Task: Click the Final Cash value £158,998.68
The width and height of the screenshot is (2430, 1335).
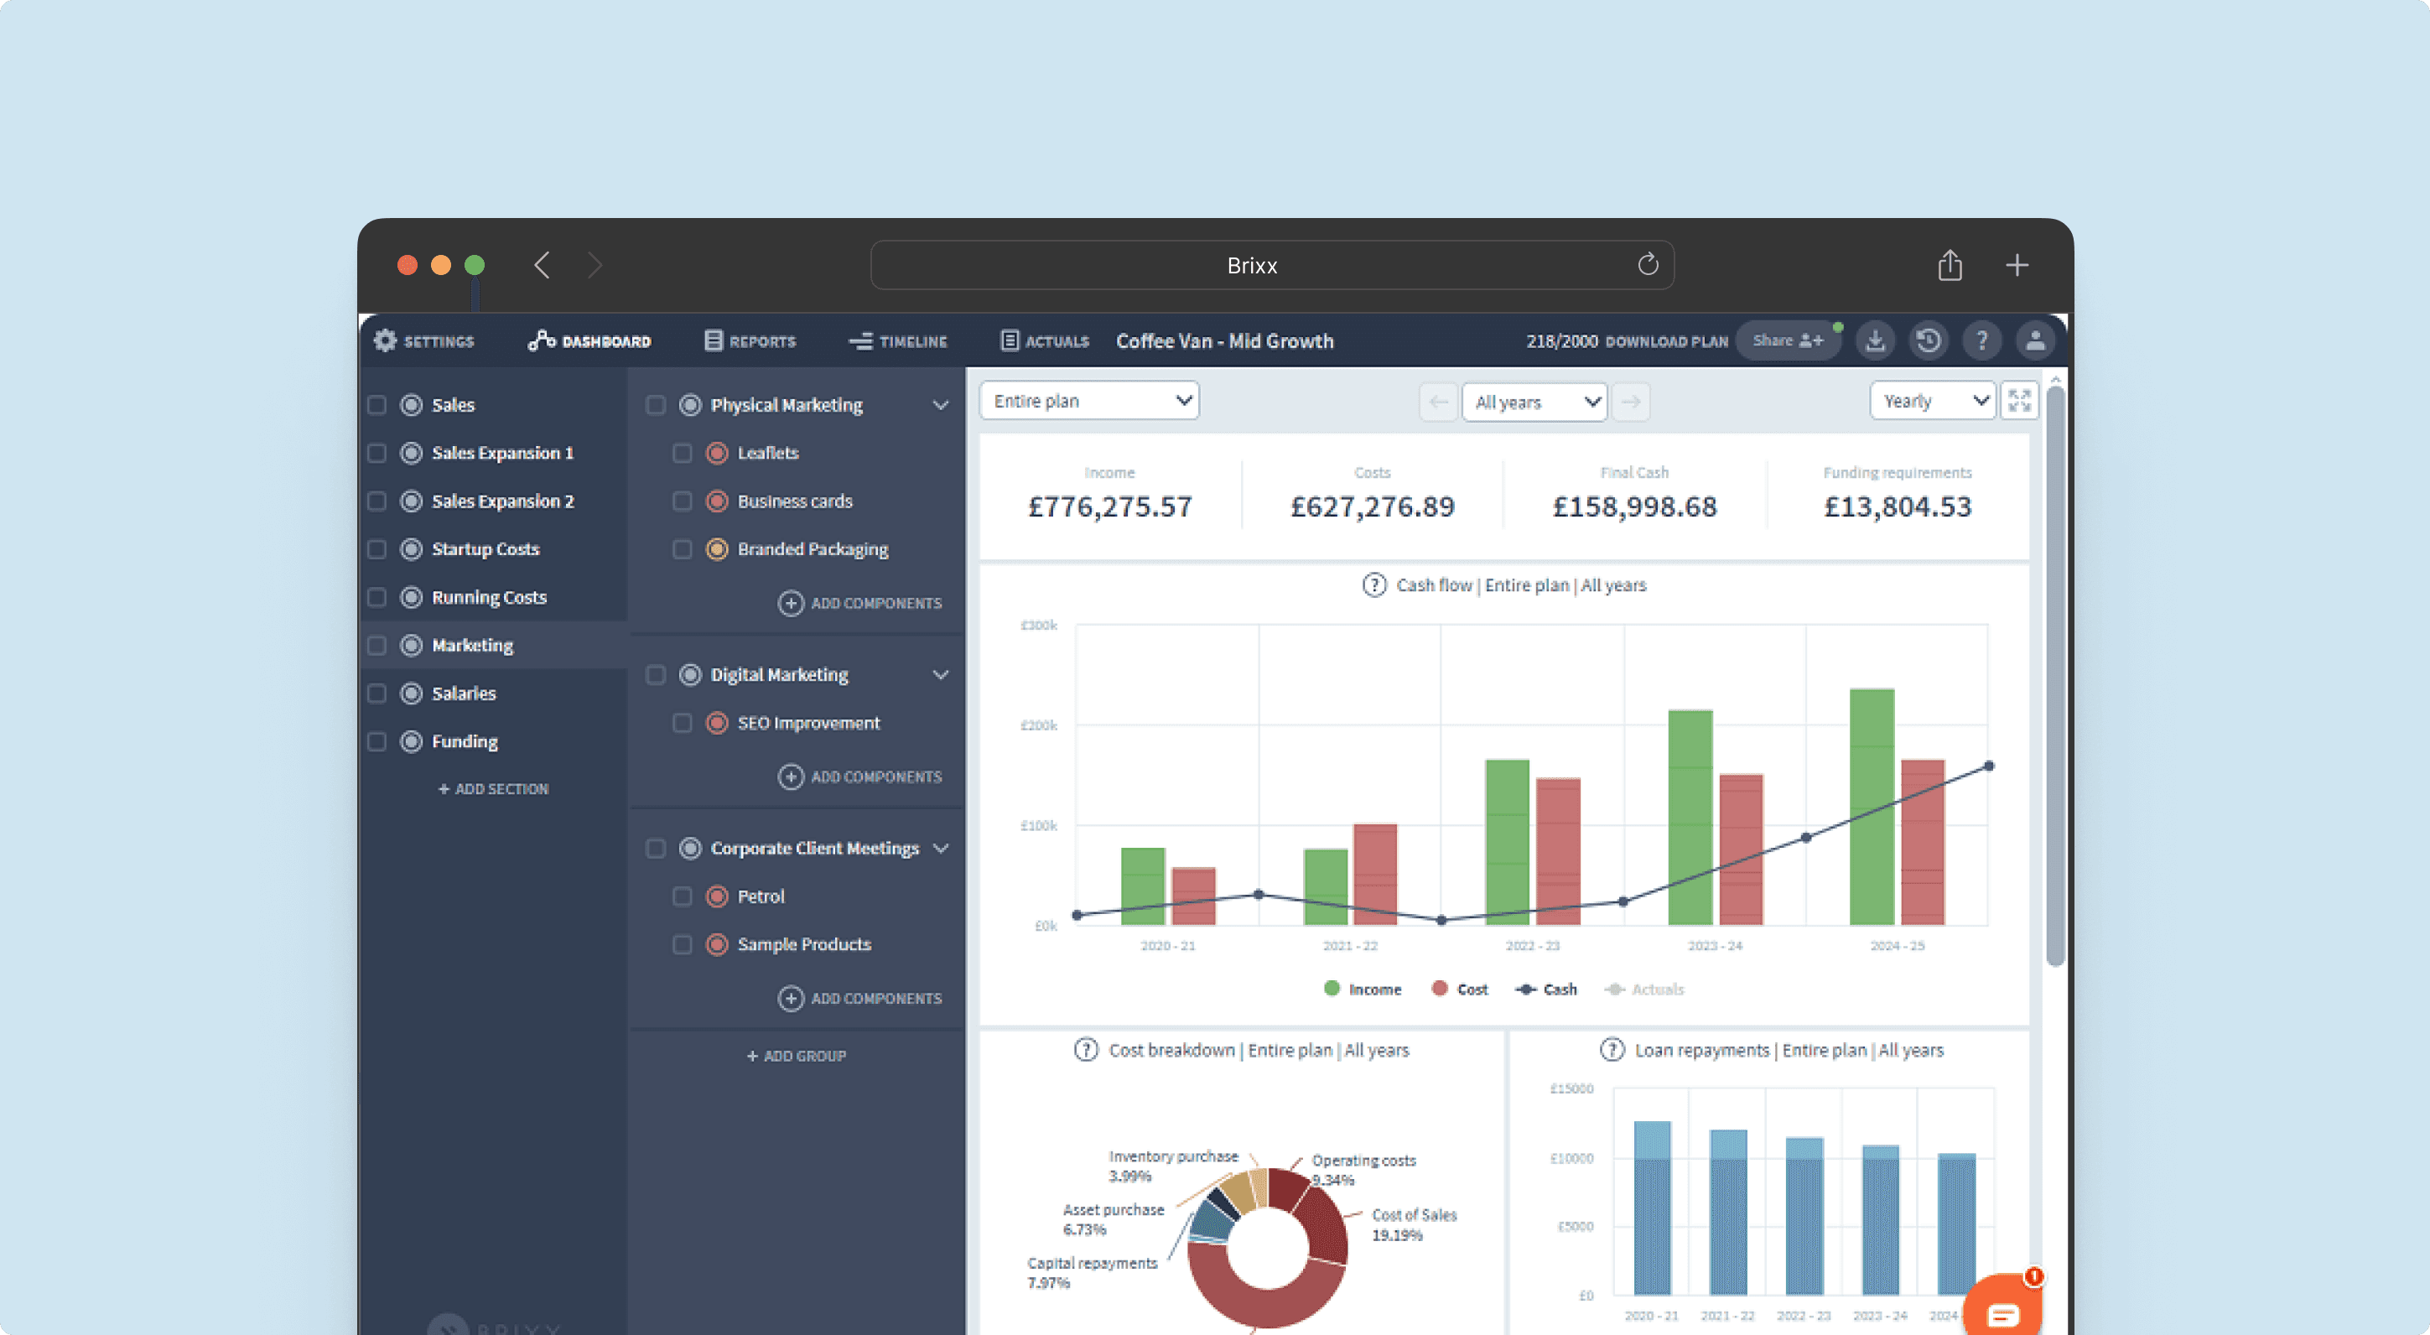Action: point(1635,506)
